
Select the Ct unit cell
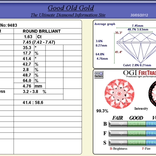pyautogui.click(x=39, y=37)
